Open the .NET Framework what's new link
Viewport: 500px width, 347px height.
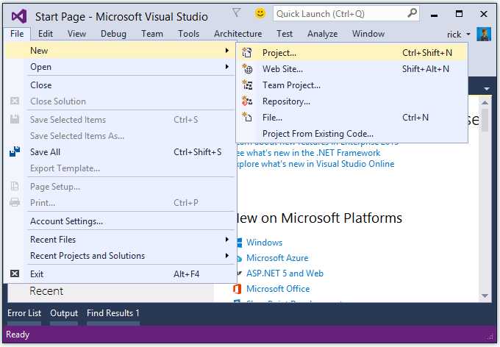point(309,153)
